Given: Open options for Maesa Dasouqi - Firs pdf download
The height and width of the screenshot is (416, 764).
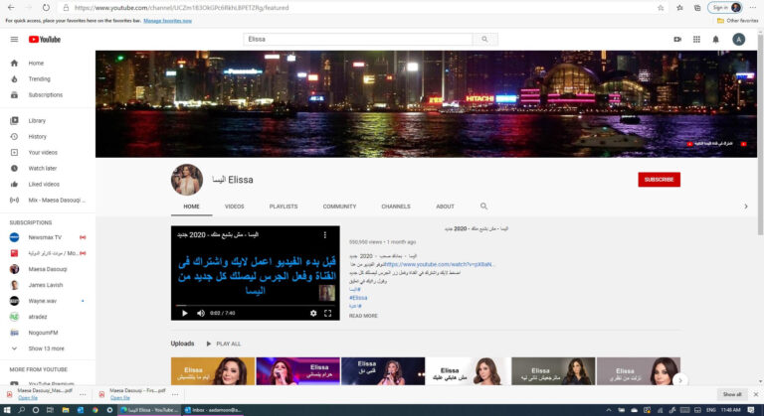Looking at the screenshot, I should coord(175,394).
